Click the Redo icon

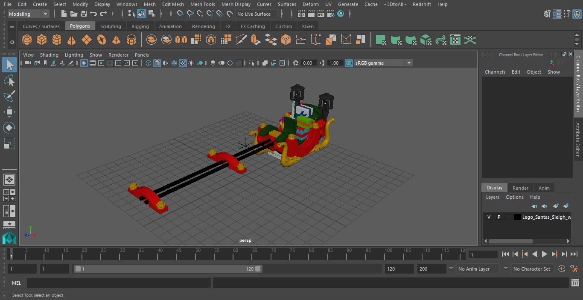pos(103,14)
